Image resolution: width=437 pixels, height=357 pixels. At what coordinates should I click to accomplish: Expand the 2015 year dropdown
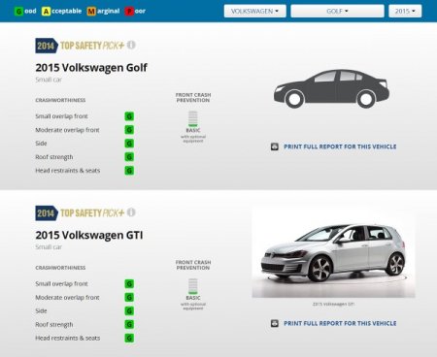pyautogui.click(x=405, y=11)
